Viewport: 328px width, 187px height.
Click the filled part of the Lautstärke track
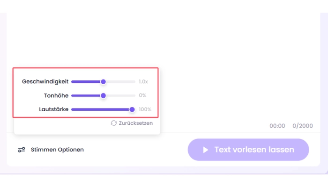click(100, 109)
